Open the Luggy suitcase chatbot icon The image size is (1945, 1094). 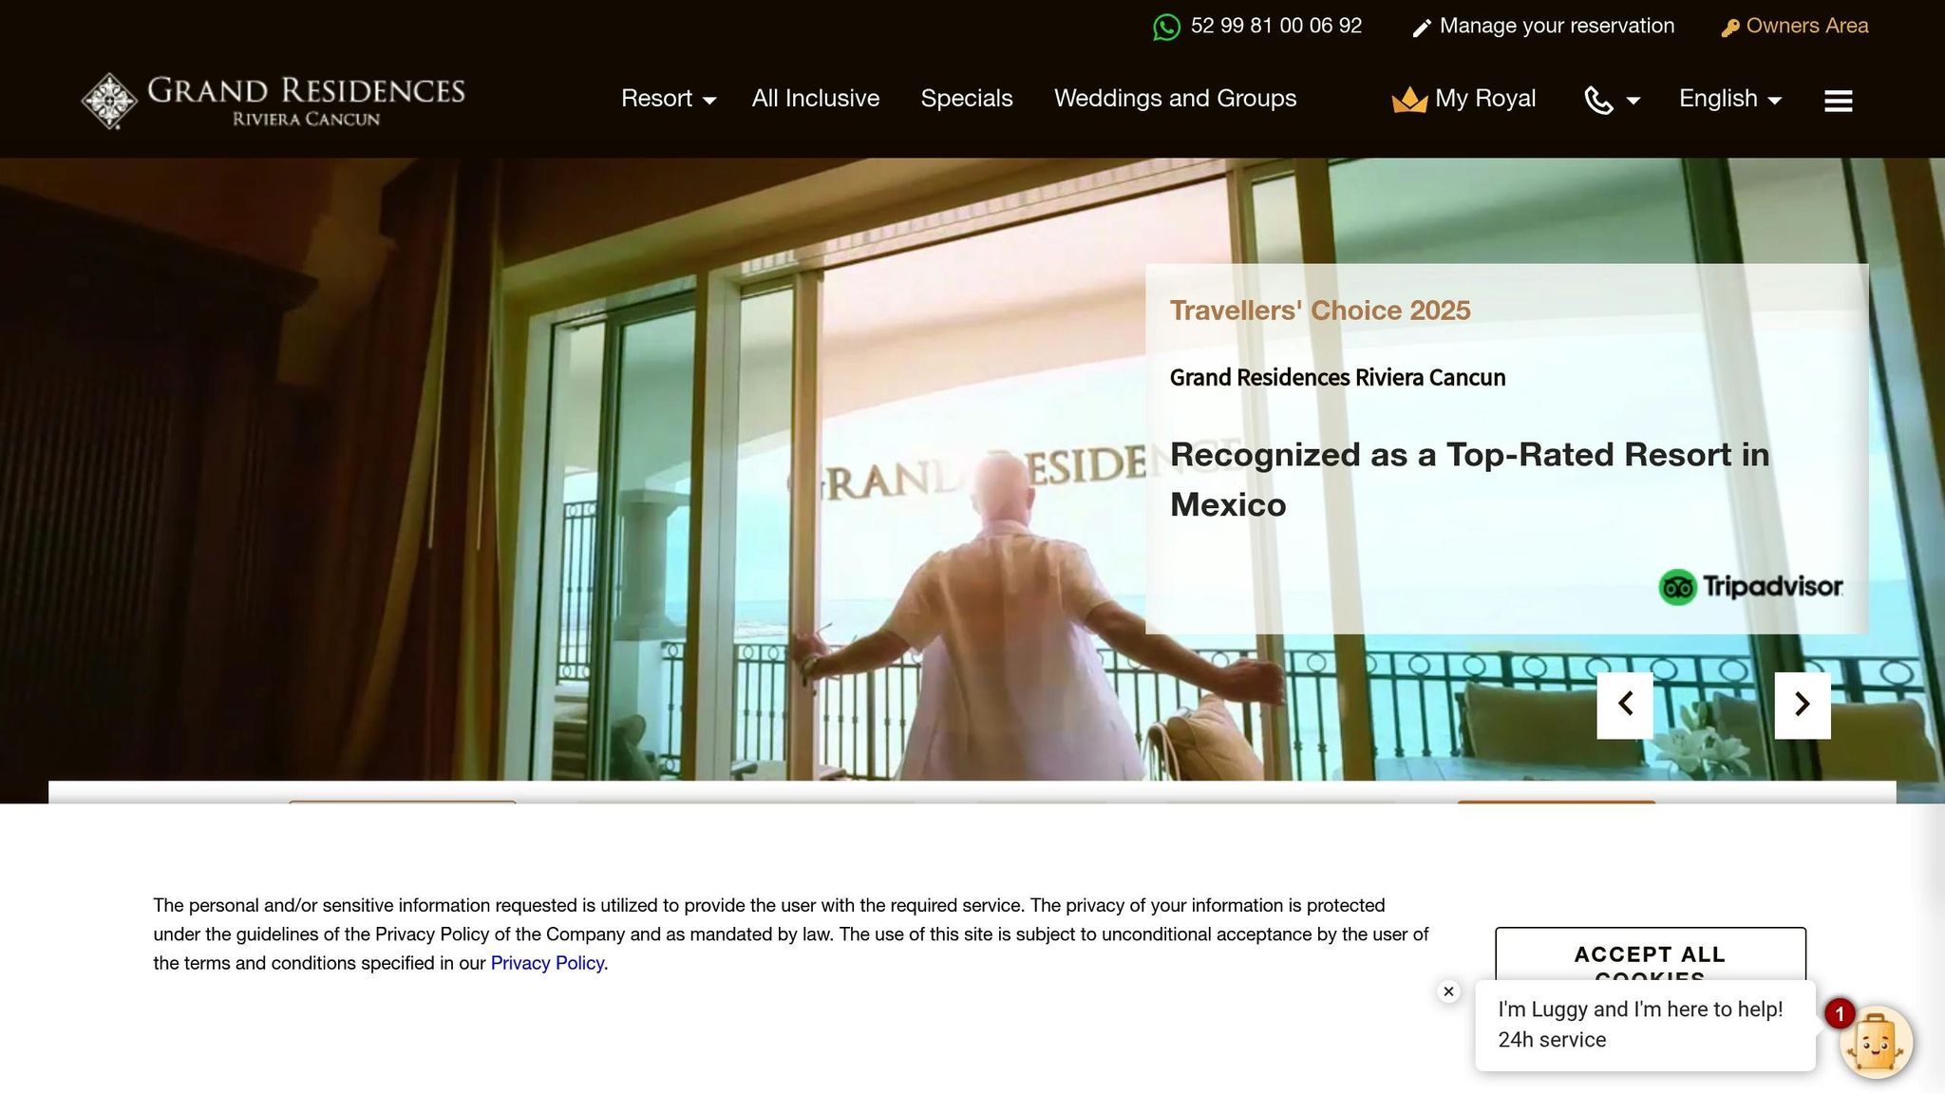tap(1876, 1043)
